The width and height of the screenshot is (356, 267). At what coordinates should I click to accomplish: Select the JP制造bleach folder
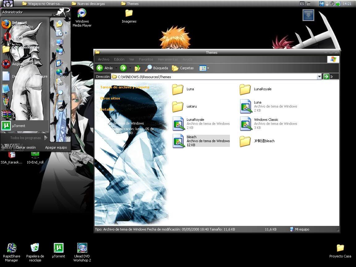point(257,141)
